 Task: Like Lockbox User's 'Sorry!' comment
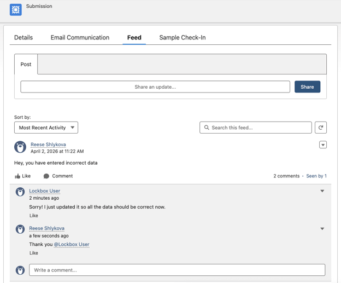(34, 216)
